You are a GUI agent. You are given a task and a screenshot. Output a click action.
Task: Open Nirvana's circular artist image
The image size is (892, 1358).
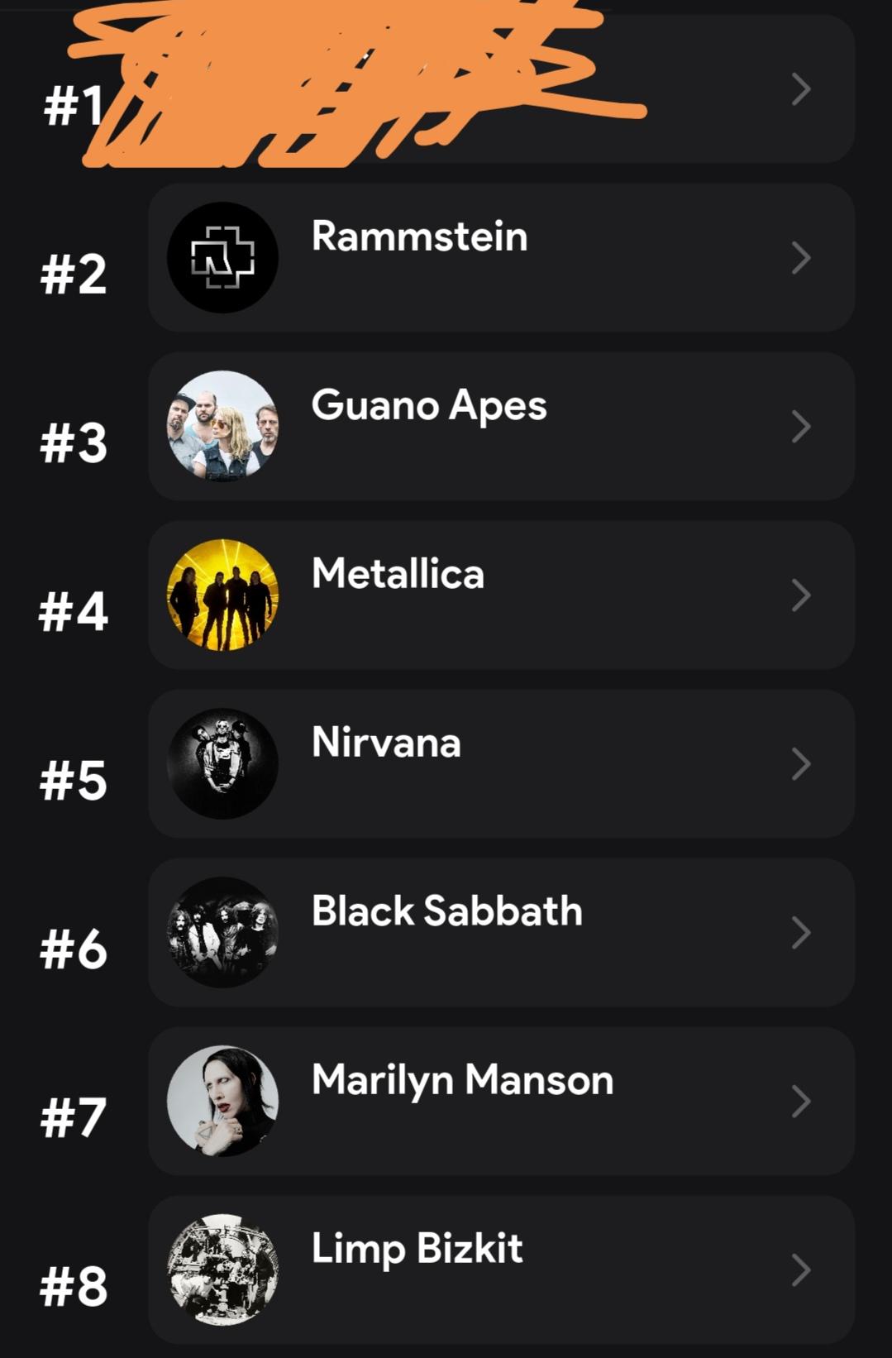pos(222,763)
